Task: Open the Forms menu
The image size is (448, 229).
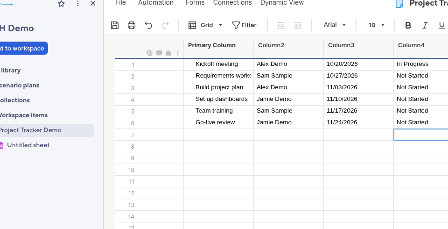Action: (x=195, y=3)
